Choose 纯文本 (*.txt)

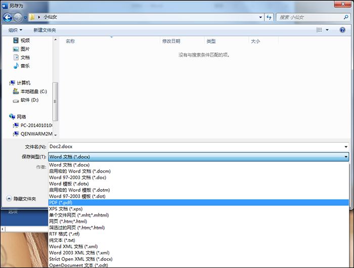tap(198, 240)
